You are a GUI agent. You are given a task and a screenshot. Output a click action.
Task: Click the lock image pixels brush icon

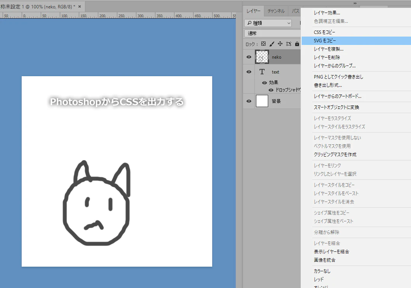pos(272,44)
